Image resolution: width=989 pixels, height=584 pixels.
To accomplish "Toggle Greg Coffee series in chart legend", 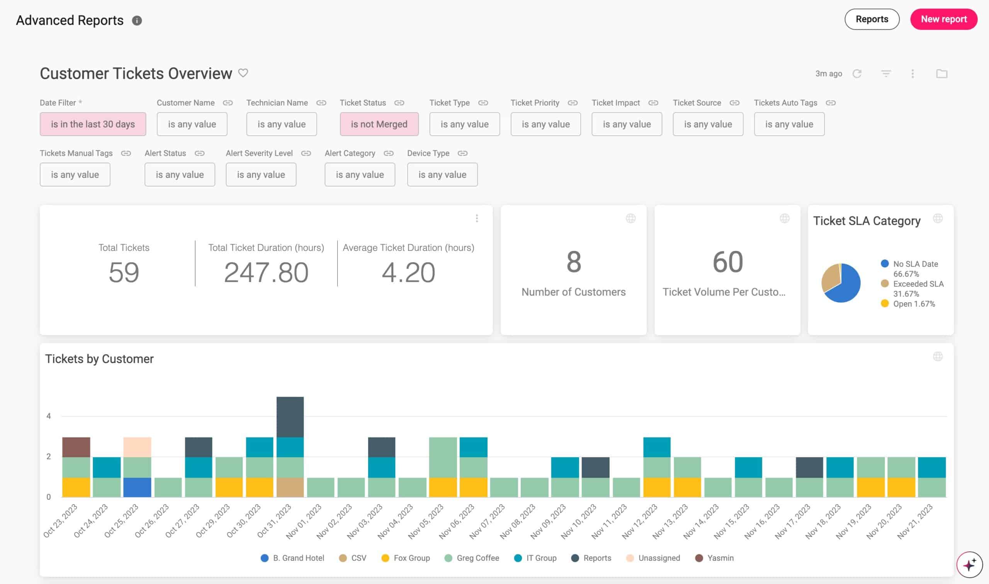I will click(471, 558).
